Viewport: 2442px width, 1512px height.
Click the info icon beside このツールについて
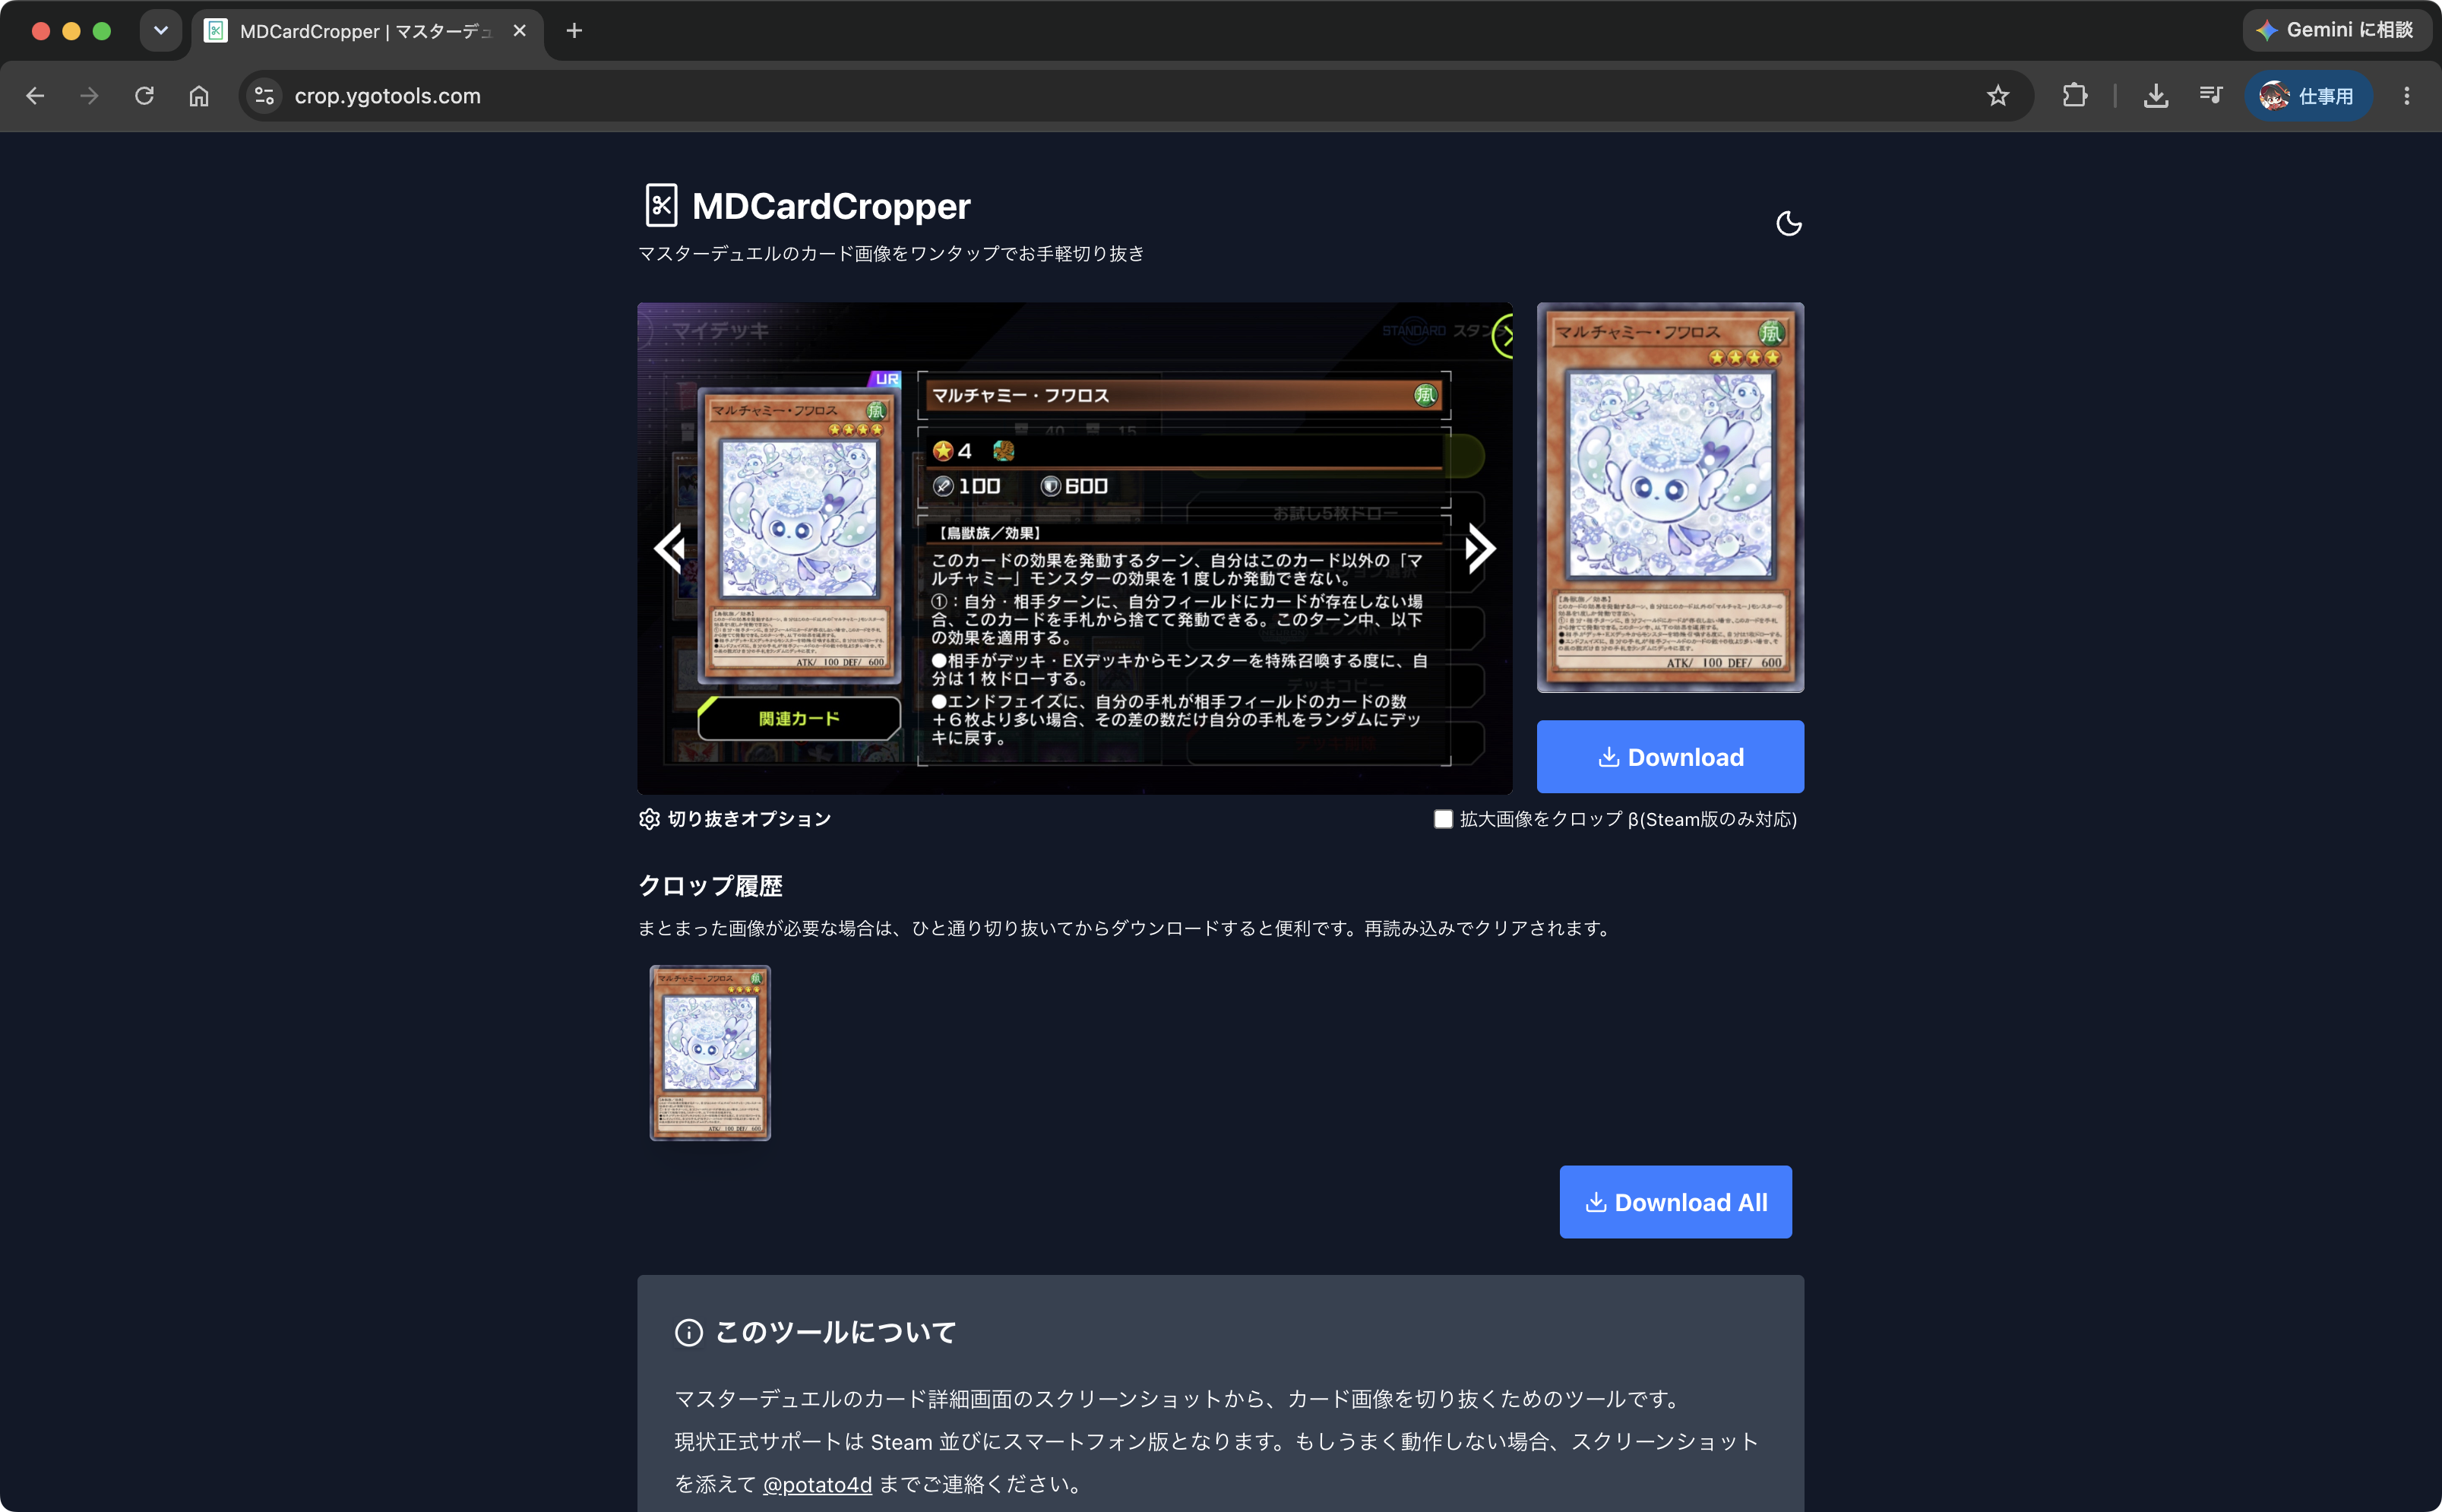[x=688, y=1332]
